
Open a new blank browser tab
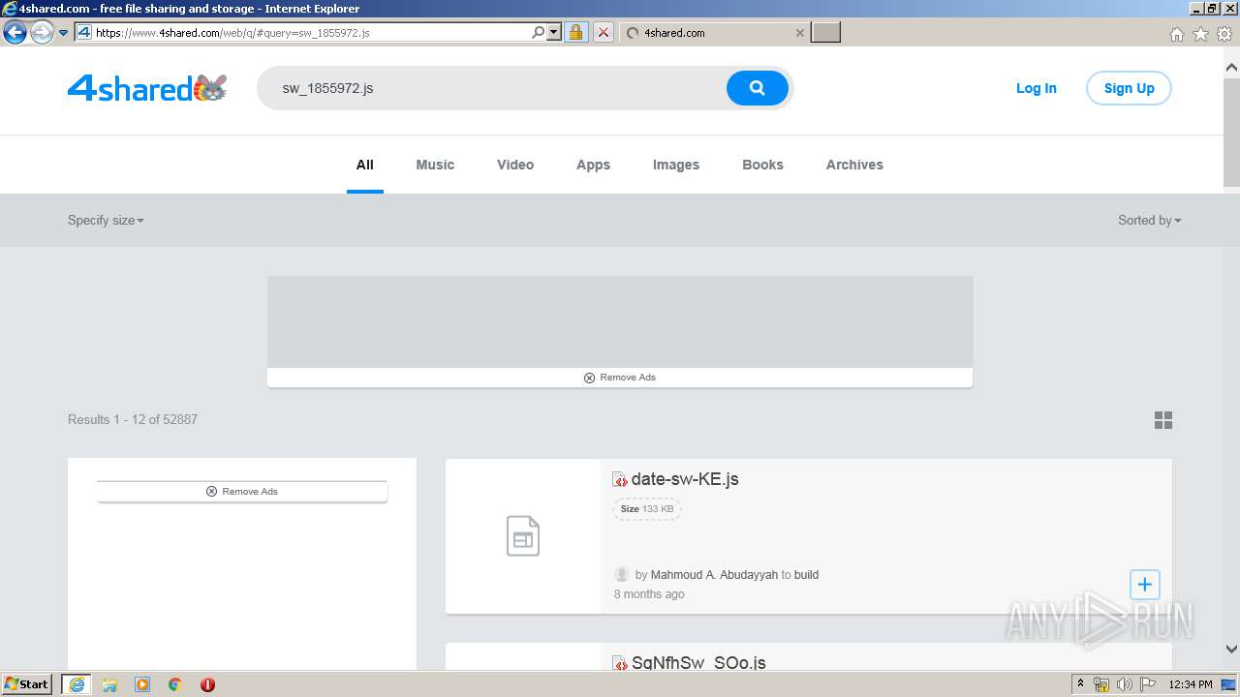pyautogui.click(x=825, y=33)
